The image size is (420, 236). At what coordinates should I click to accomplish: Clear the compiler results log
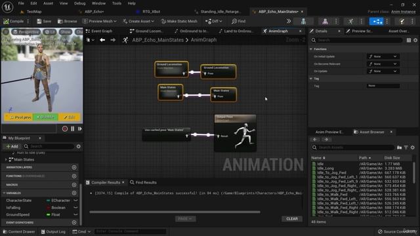(292, 218)
